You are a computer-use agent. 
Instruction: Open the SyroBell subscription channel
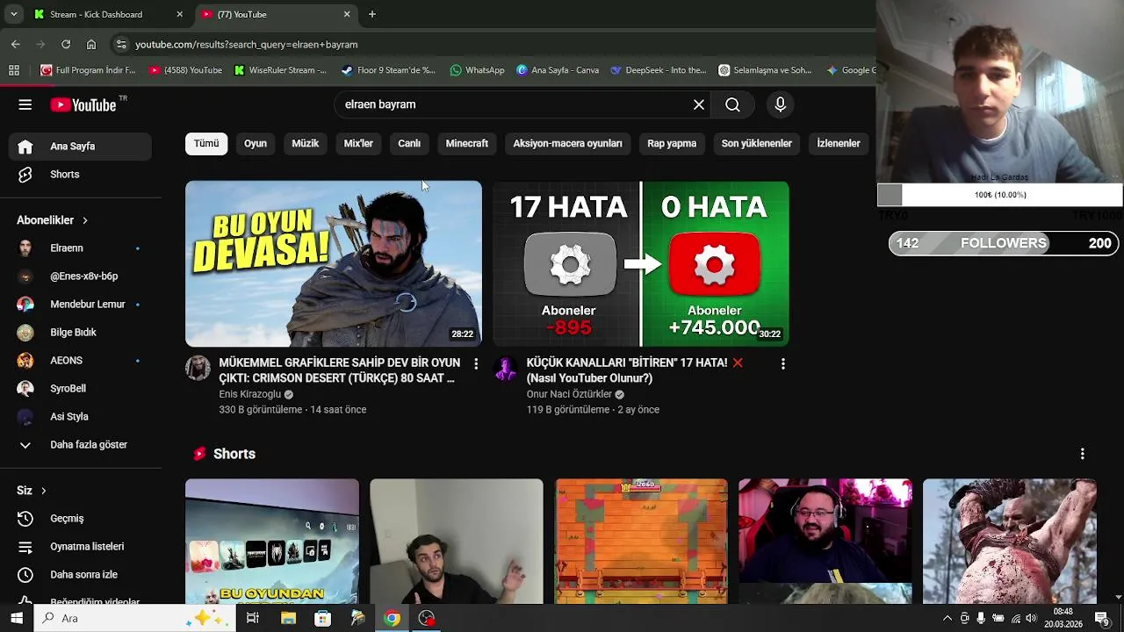[x=80, y=389]
